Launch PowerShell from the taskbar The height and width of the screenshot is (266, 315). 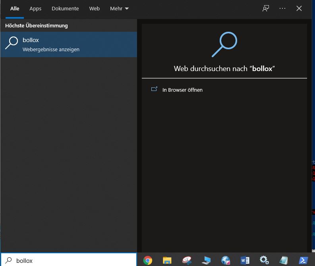pos(303,260)
